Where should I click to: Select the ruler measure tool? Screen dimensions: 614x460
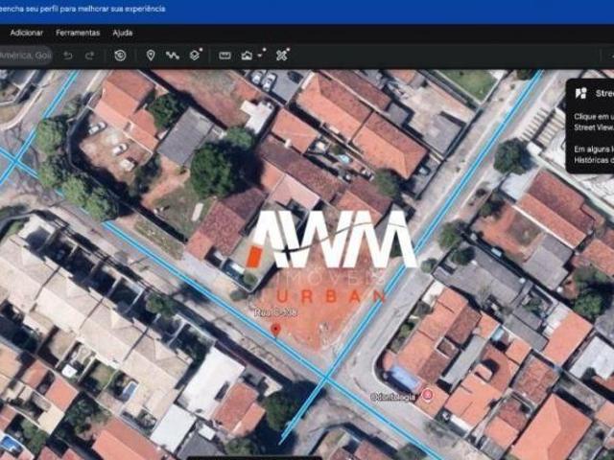pyautogui.click(x=224, y=56)
